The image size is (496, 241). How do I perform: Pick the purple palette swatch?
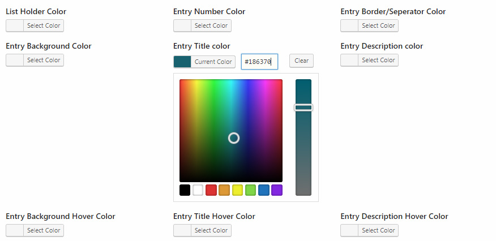(277, 190)
